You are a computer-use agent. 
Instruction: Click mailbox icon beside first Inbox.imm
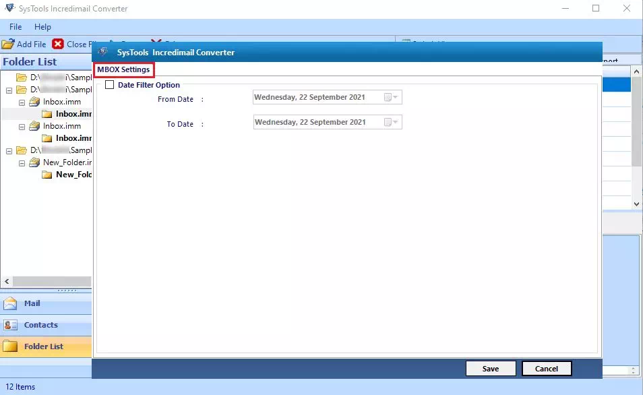pos(34,101)
